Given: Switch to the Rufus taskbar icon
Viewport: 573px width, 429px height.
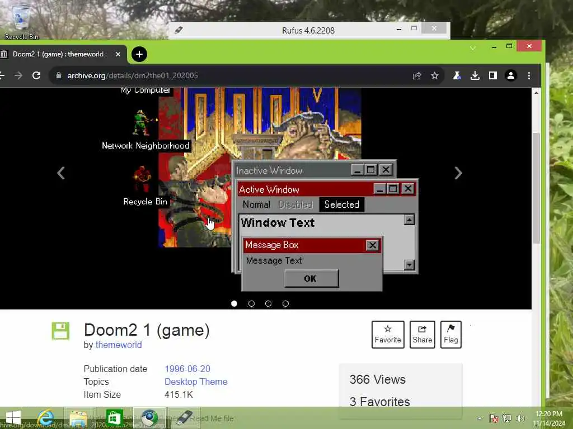Looking at the screenshot, I should [x=184, y=418].
